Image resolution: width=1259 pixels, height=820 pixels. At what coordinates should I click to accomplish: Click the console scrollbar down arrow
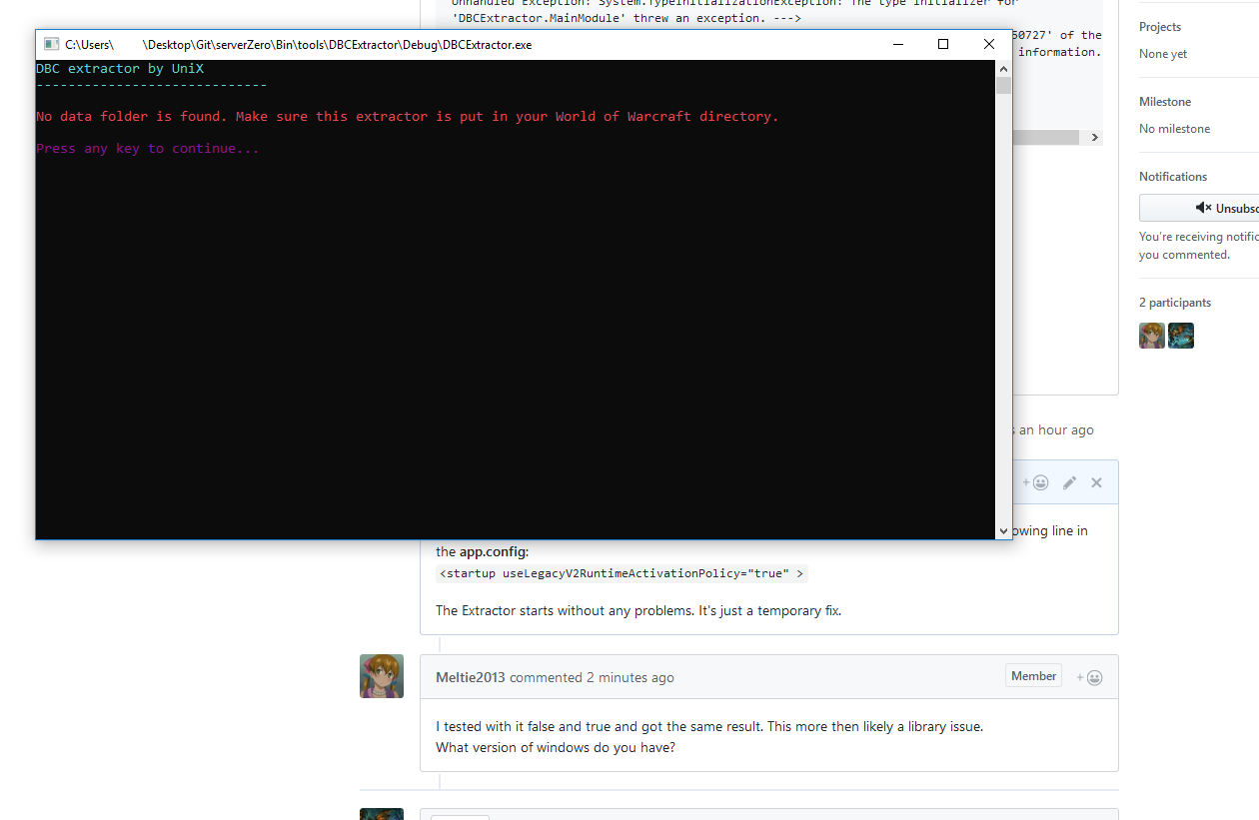tap(1003, 530)
